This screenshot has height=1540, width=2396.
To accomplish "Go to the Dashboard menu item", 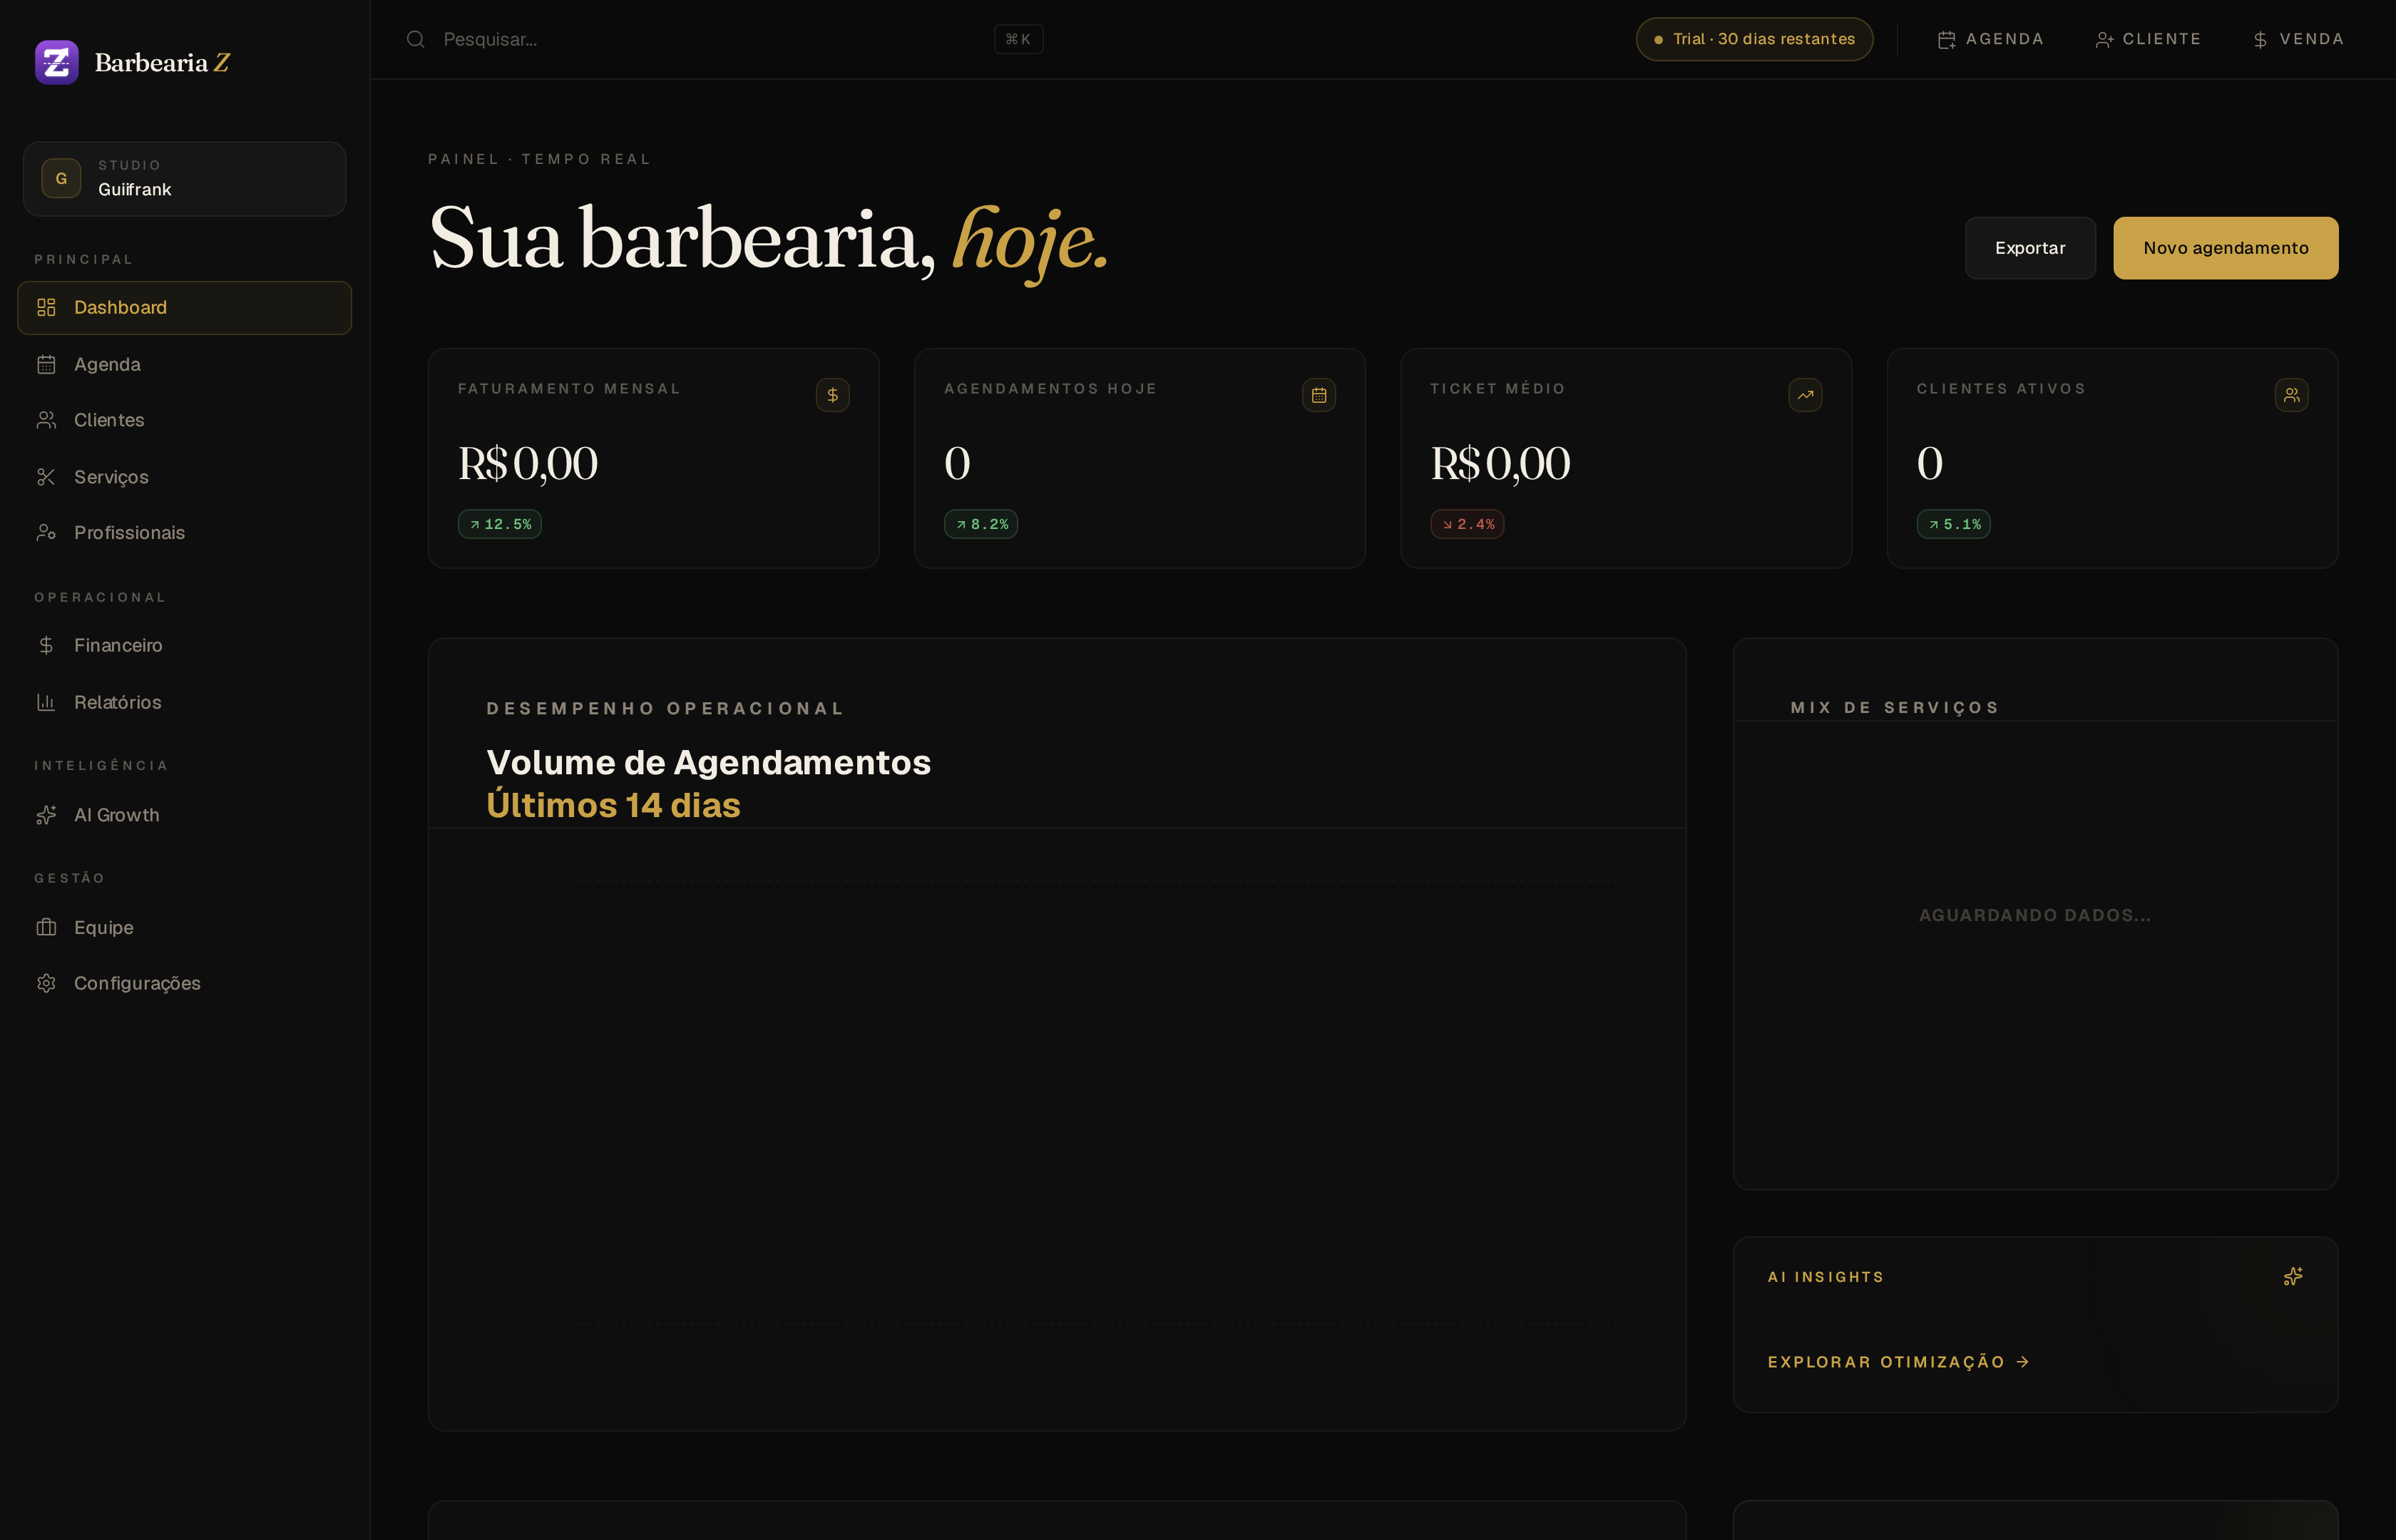I will pyautogui.click(x=185, y=307).
